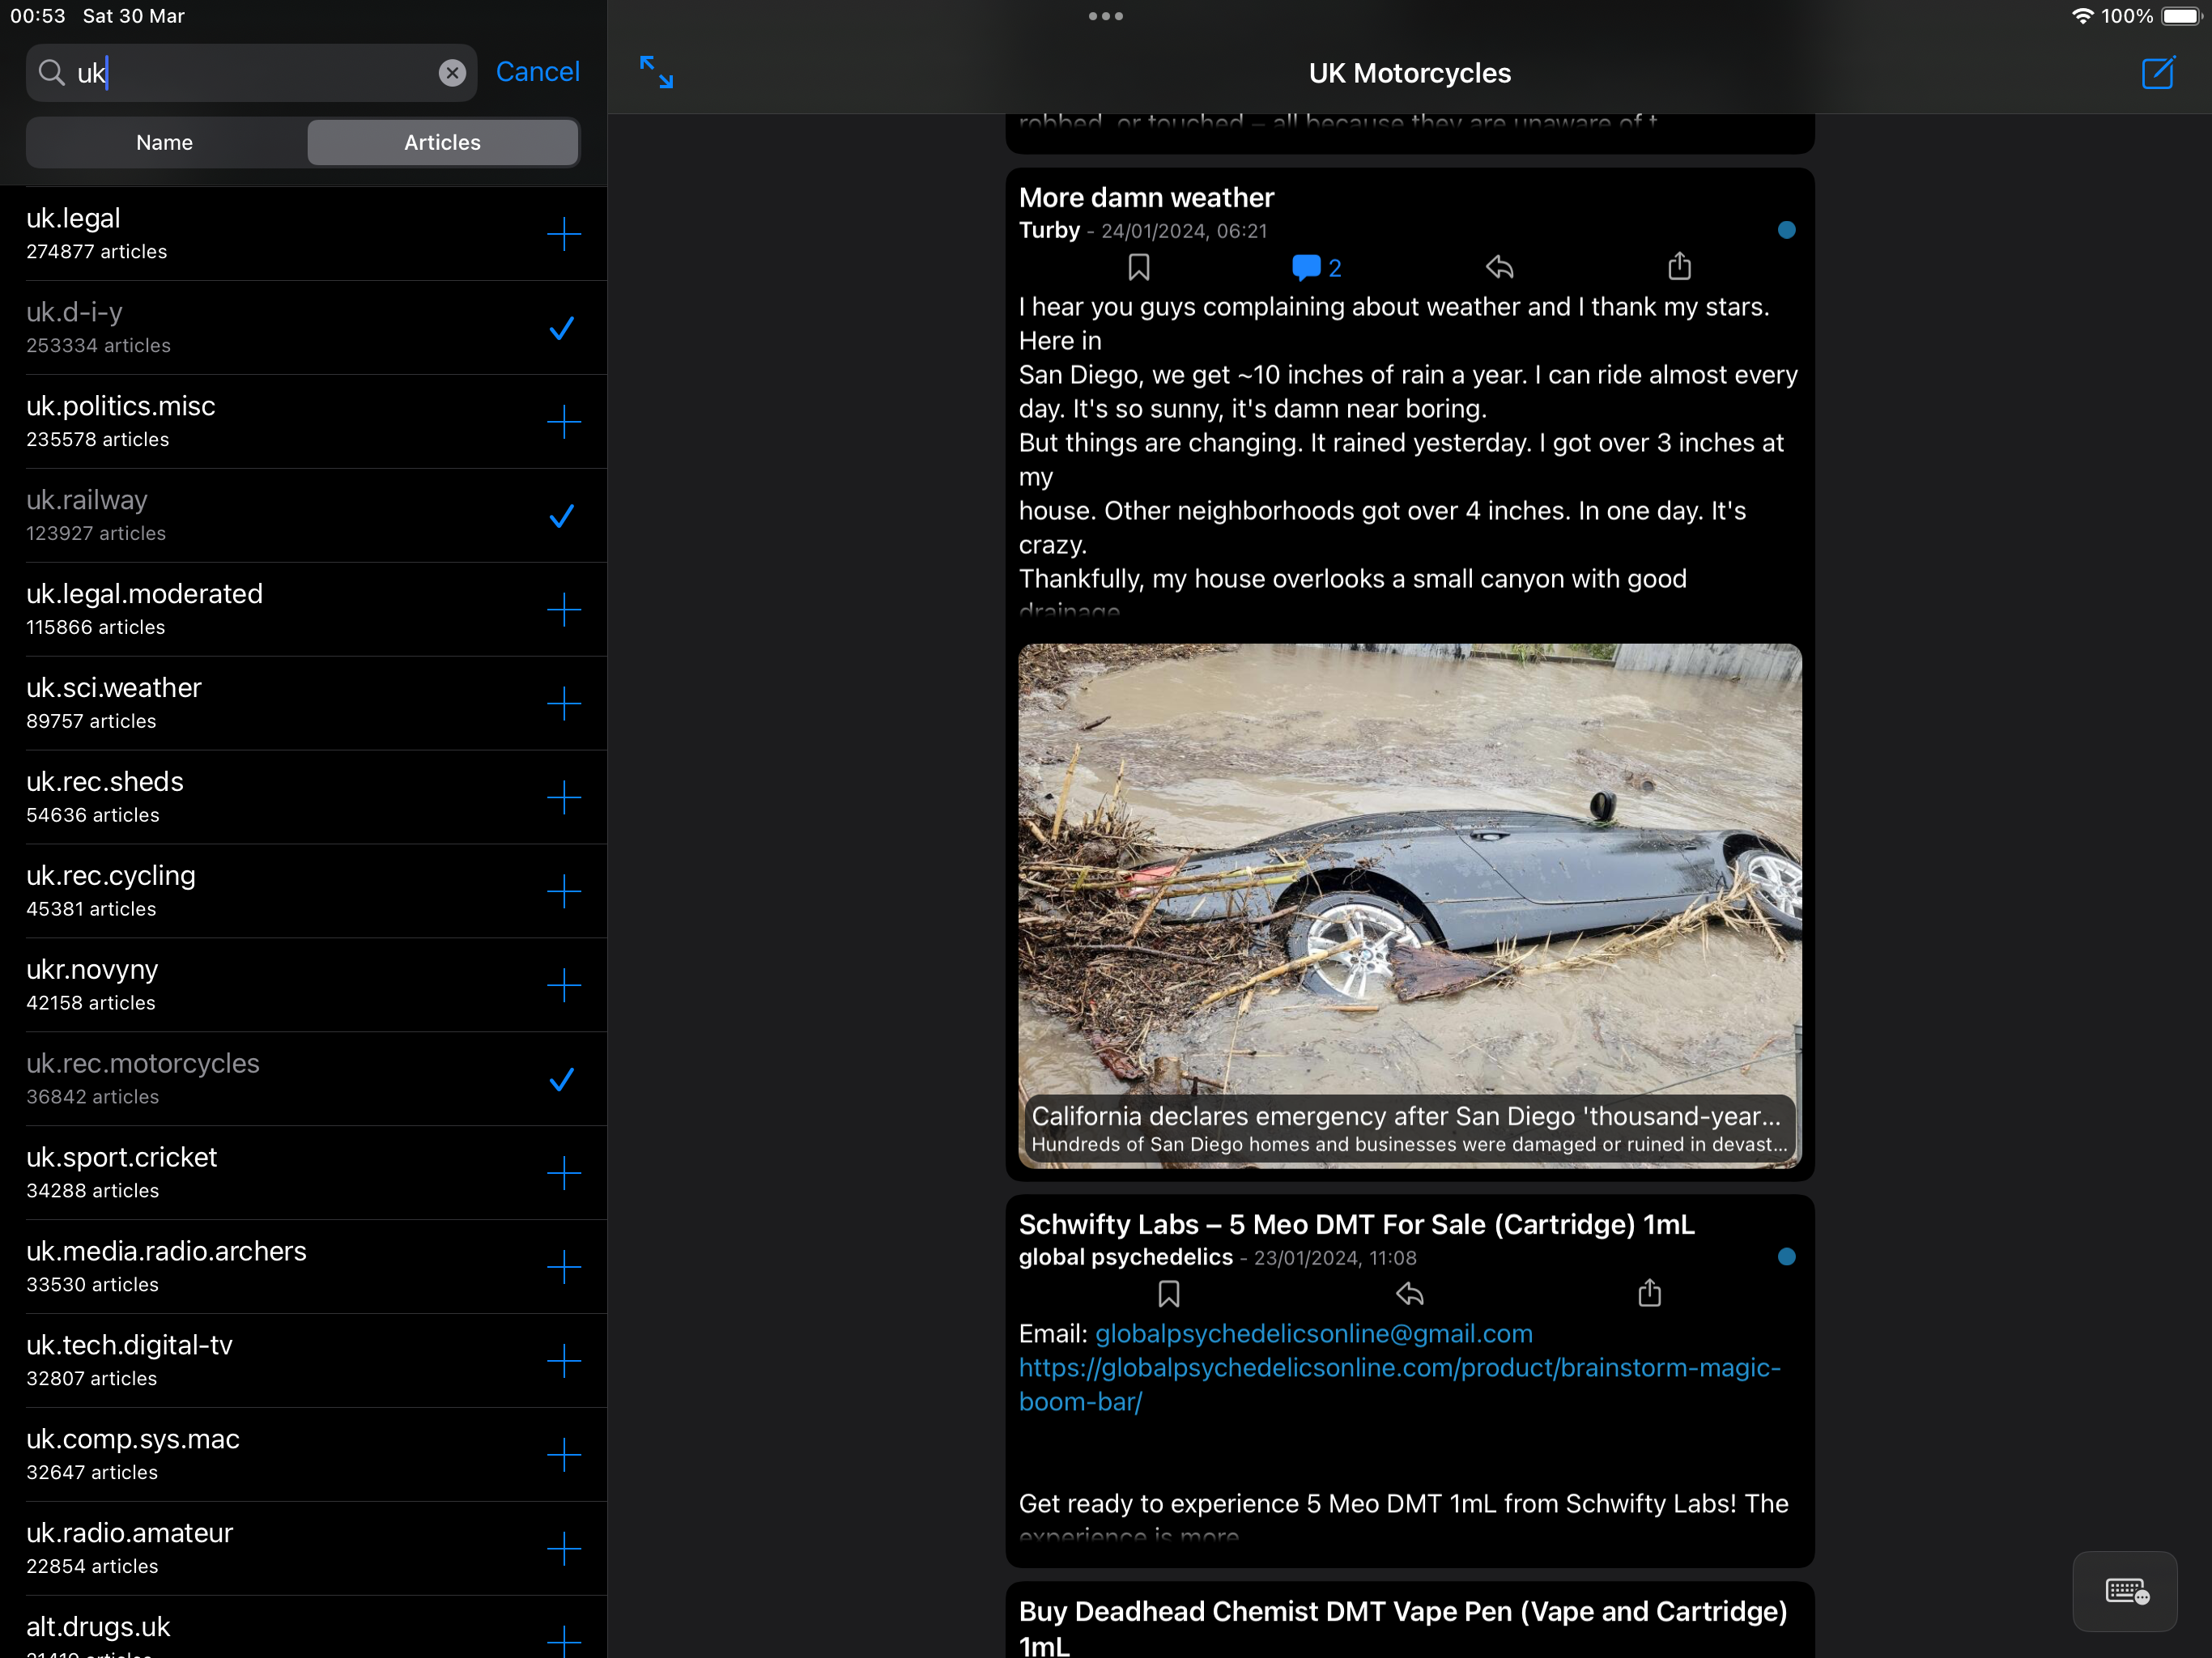Open Schwifty Labs 5 Meo DMT post title
2212x1658 pixels.
click(x=1356, y=1224)
